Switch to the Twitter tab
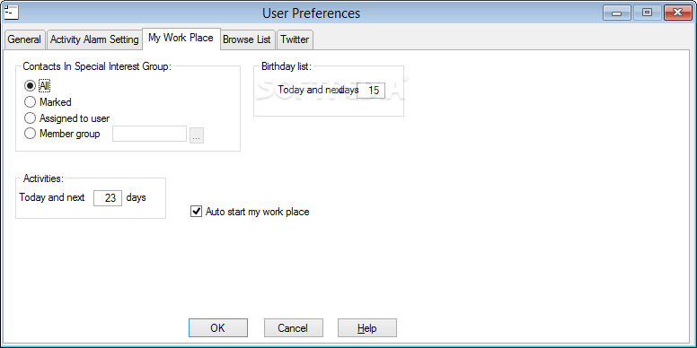The height and width of the screenshot is (348, 697). coord(295,39)
